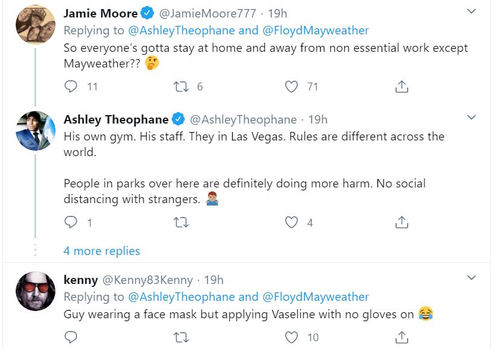Like Ashley Theophane's tweet
Screen dimensions: 492x349
(x=292, y=223)
